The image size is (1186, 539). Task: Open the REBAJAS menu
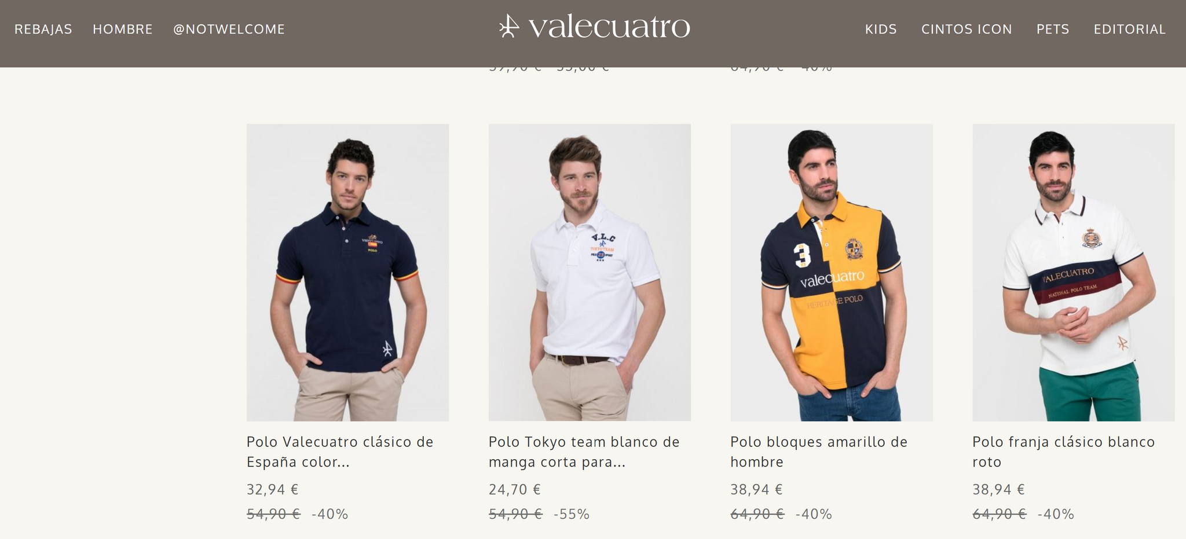[x=43, y=30]
